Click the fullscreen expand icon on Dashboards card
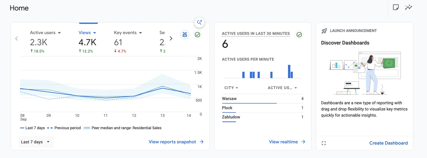This screenshot has height=158, width=427. 324,143
